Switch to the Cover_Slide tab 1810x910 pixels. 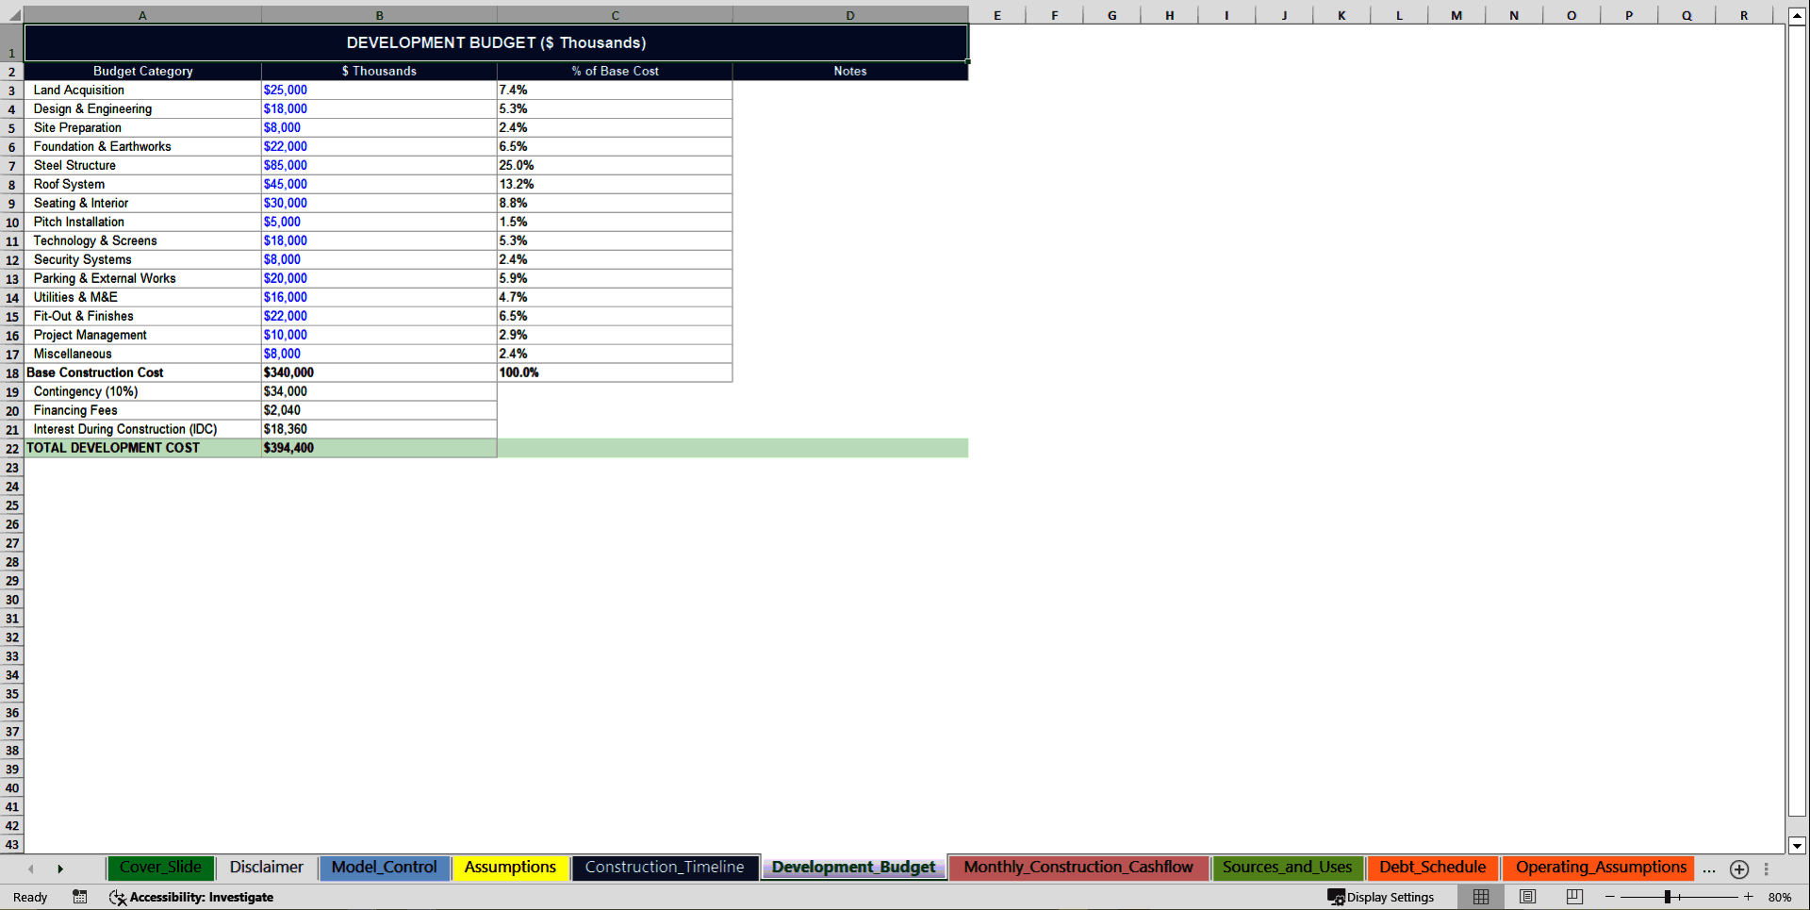point(160,867)
